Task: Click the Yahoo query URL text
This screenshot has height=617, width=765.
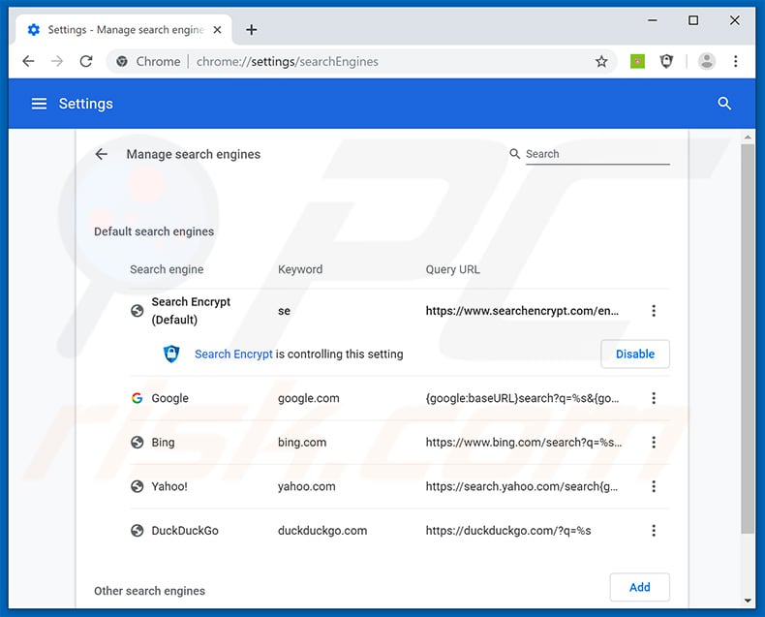Action: coord(522,486)
